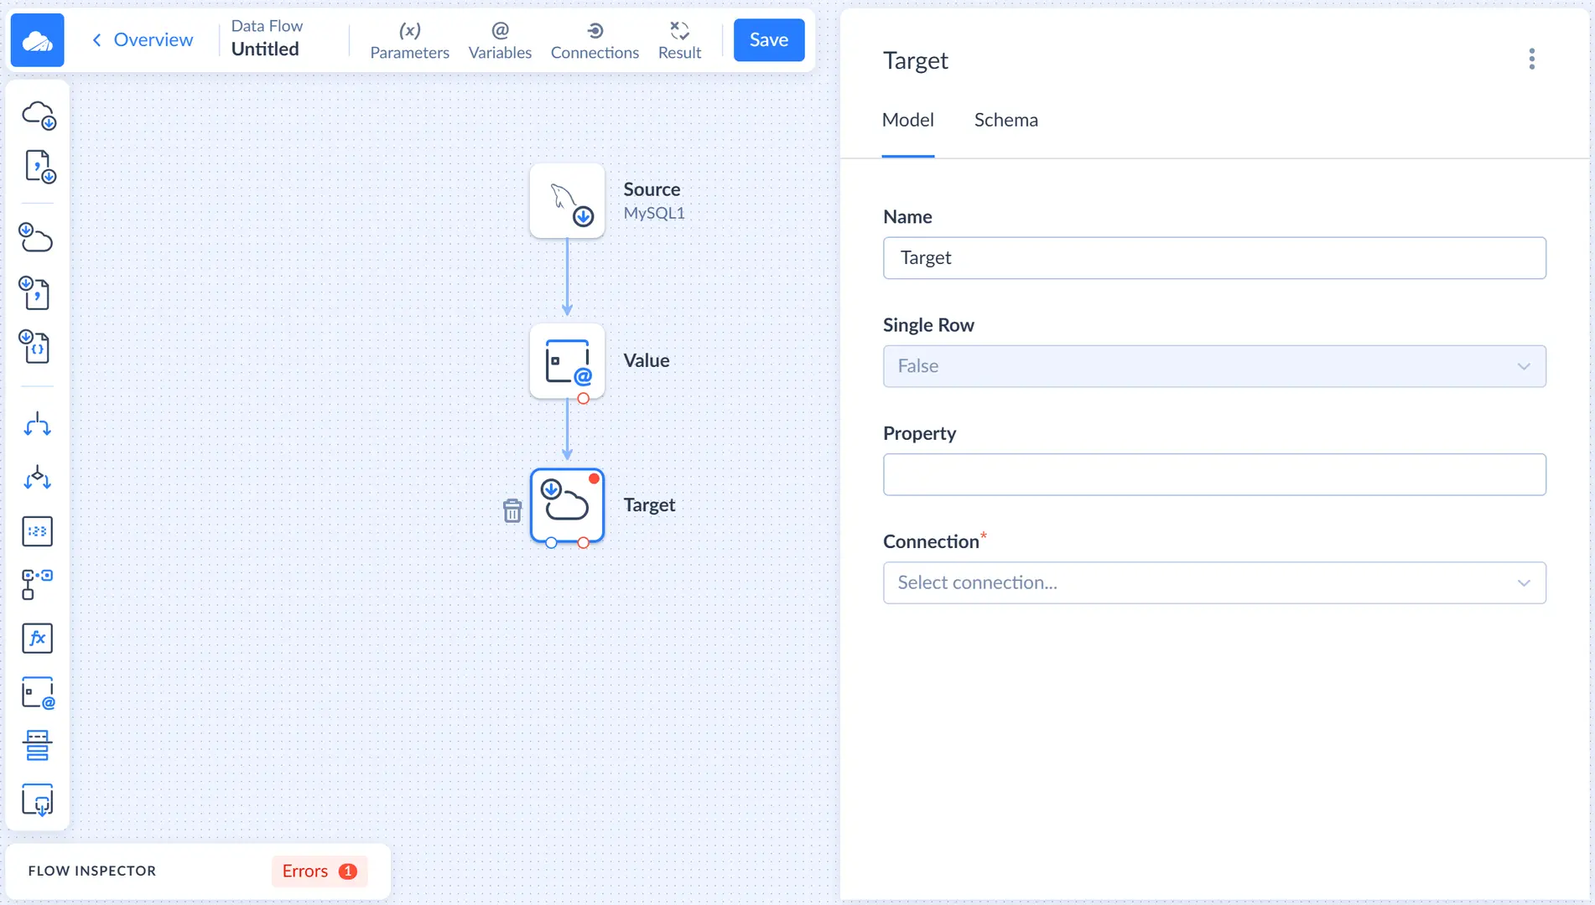Switch to the Schema tab
The width and height of the screenshot is (1595, 905).
pyautogui.click(x=1005, y=121)
